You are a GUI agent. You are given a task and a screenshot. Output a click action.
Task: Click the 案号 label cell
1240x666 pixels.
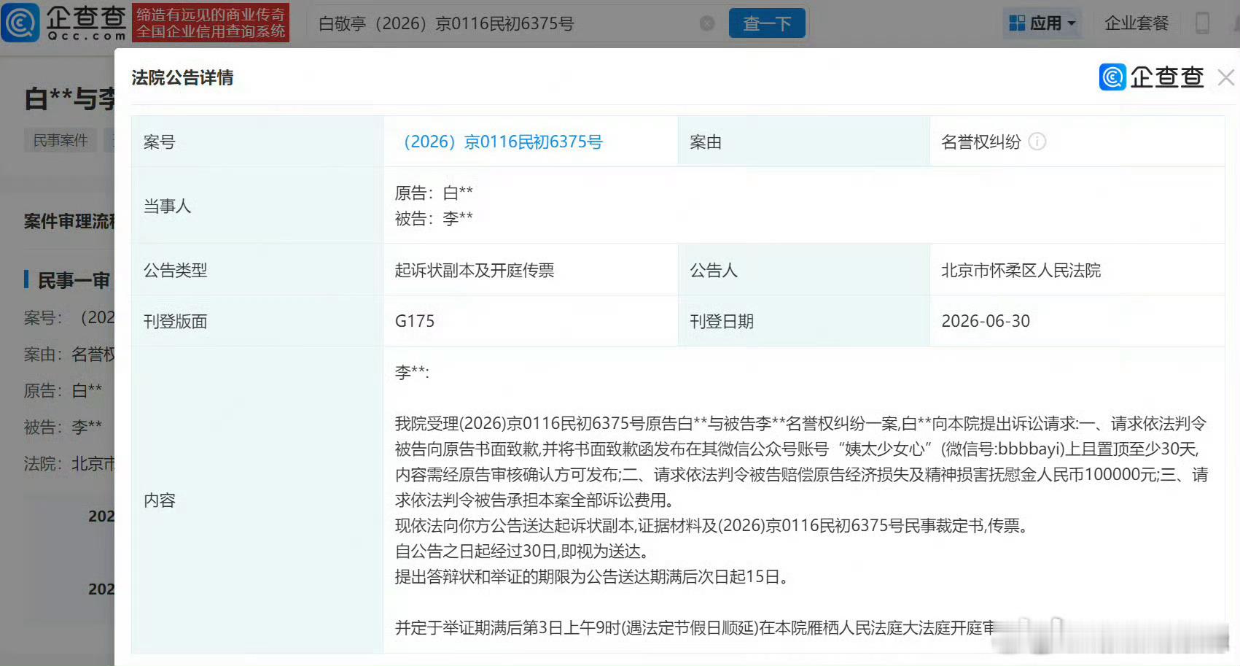257,142
